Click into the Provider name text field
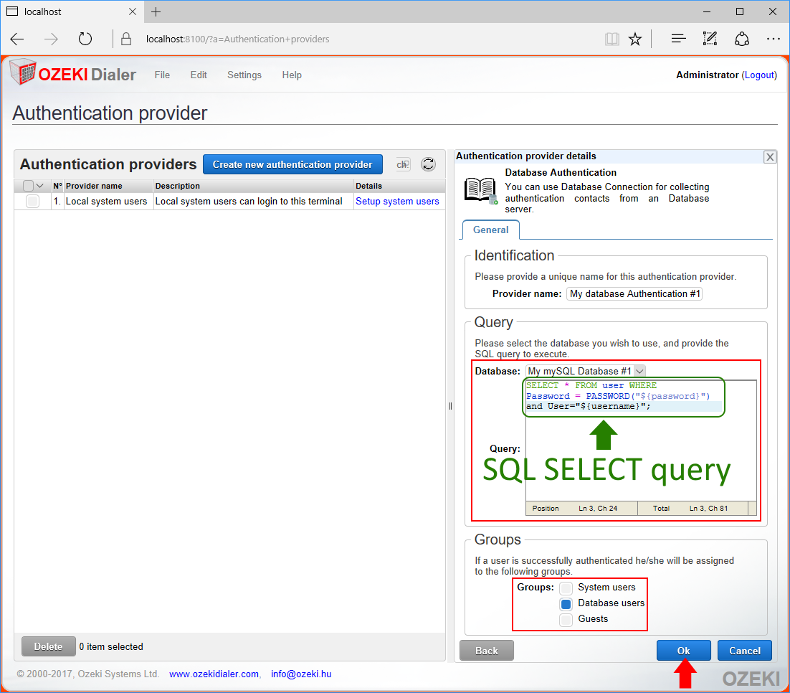 [x=634, y=293]
